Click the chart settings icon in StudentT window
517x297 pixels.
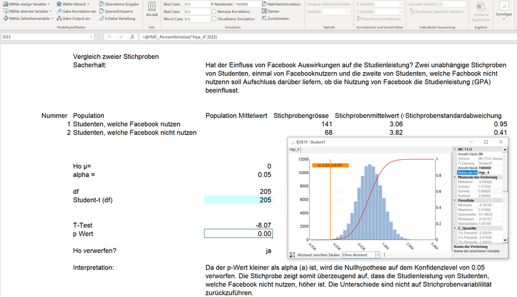292,255
